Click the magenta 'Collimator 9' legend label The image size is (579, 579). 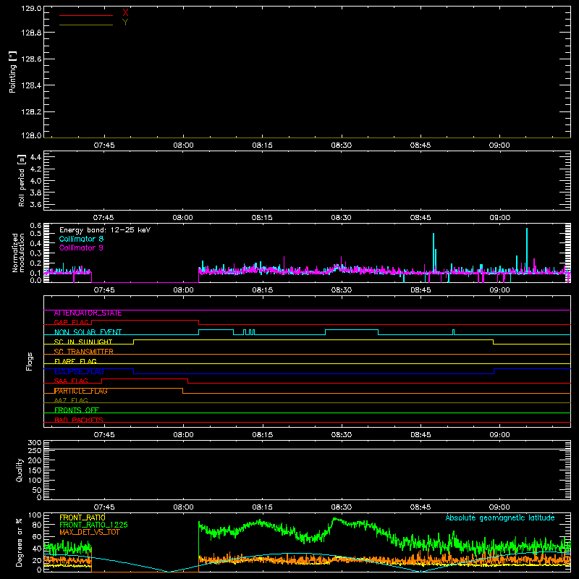(x=81, y=248)
